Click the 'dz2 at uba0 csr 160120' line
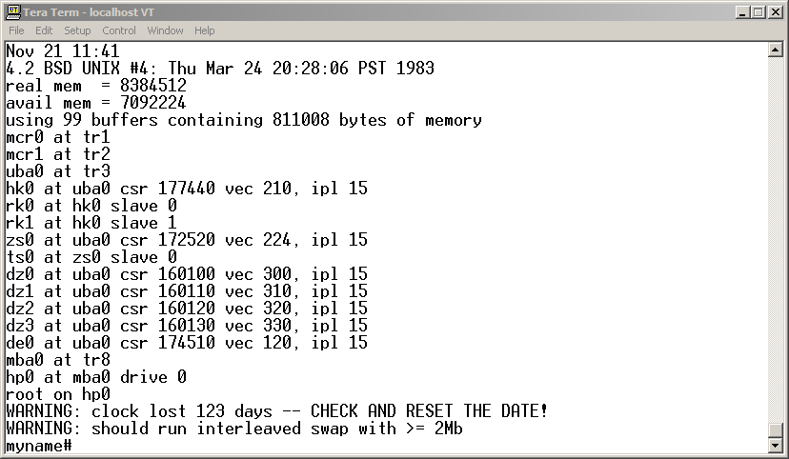789x459 pixels. (x=187, y=309)
